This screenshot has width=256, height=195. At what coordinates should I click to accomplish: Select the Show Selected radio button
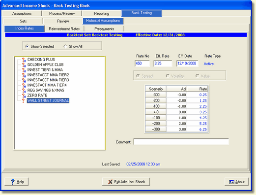point(27,46)
